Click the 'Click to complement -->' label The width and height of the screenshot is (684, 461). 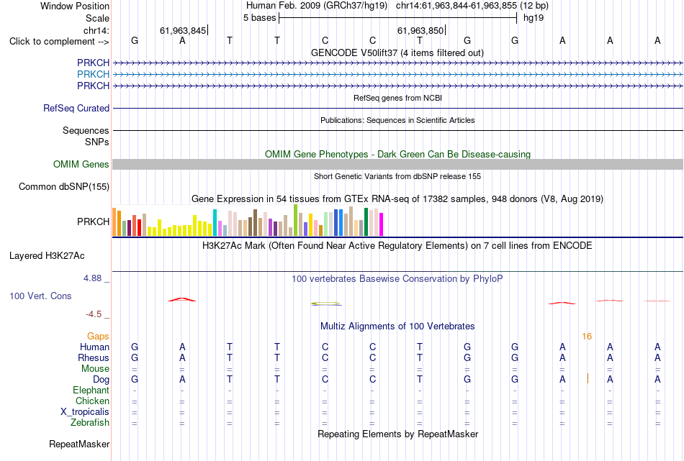coord(59,42)
